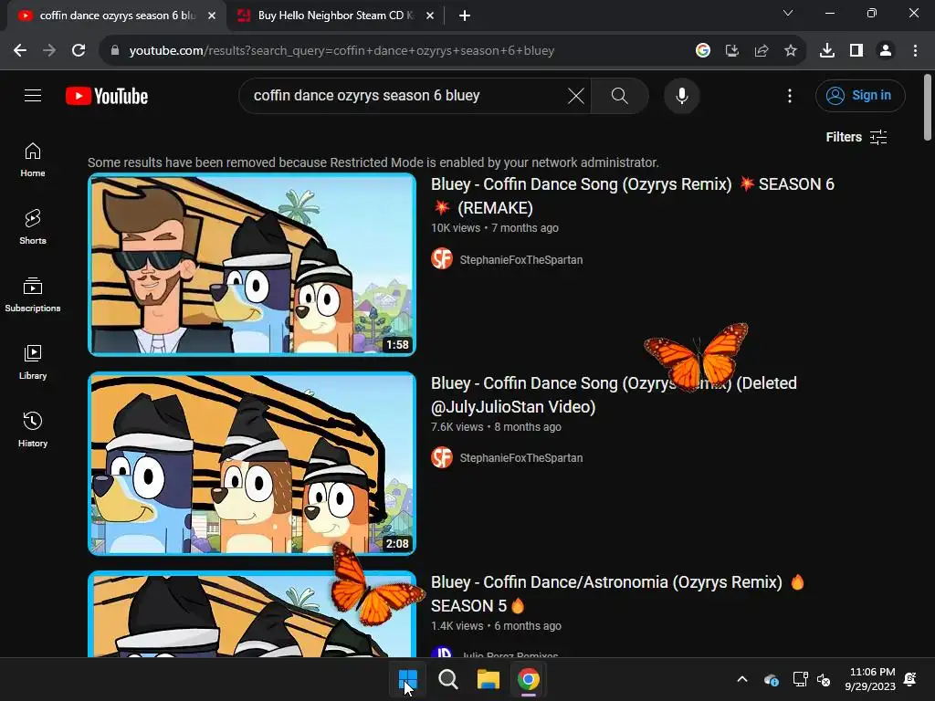
Task: Click the magnifier search button in YouTube
Action: (x=620, y=95)
